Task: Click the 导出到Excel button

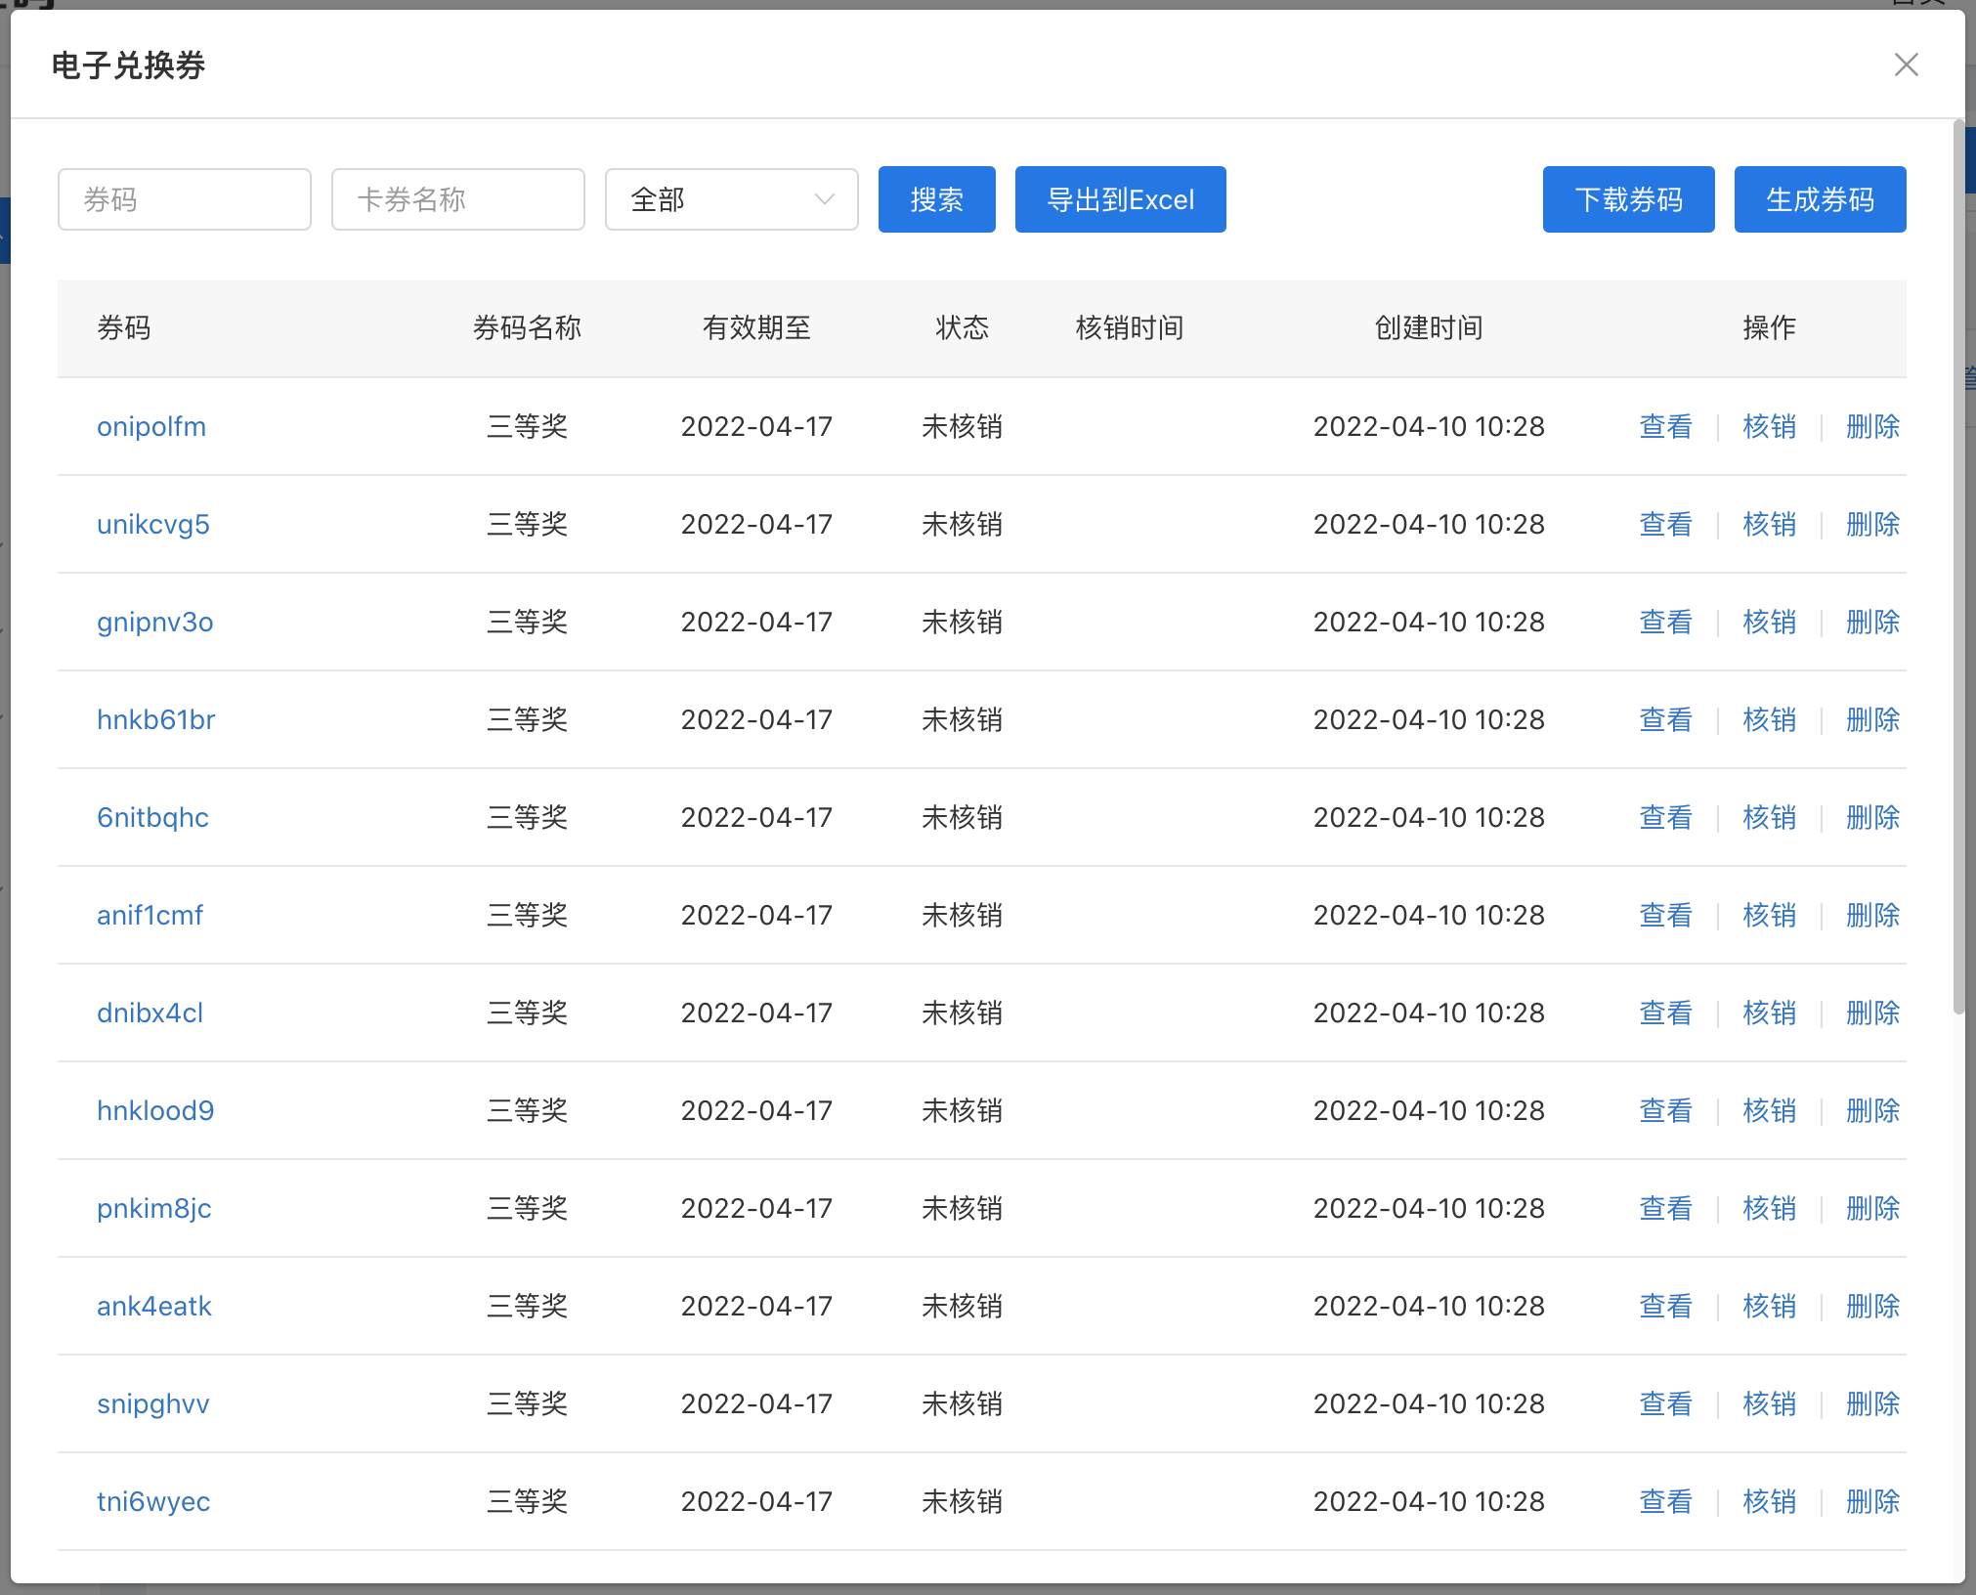Action: click(1120, 199)
